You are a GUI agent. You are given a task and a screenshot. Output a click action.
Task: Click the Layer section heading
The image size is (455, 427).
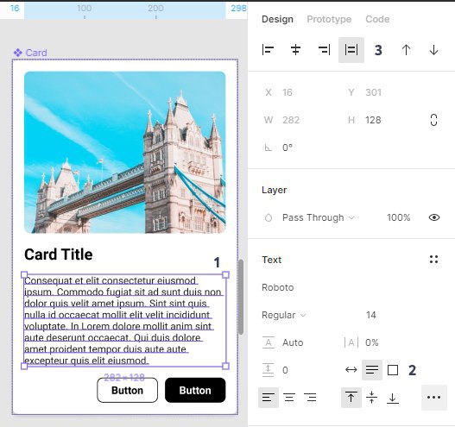275,190
